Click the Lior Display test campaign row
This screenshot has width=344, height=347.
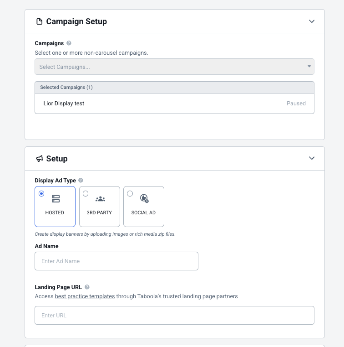point(174,104)
